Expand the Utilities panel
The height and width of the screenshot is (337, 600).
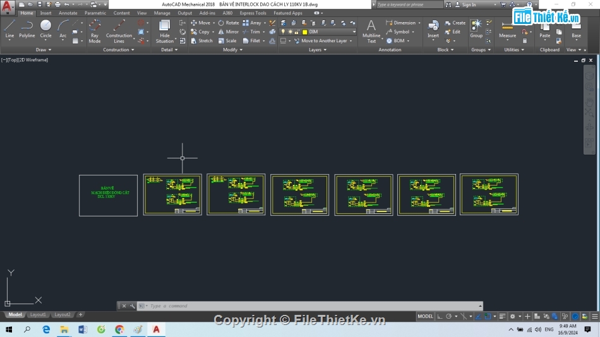tap(514, 50)
